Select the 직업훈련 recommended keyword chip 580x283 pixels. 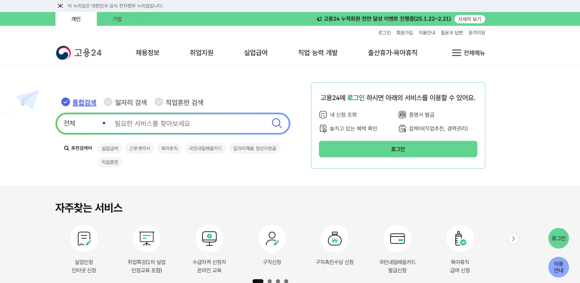point(110,162)
